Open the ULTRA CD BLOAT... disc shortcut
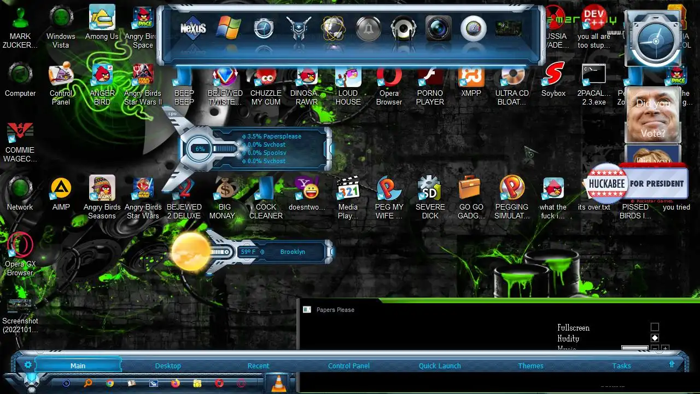 coord(512,84)
